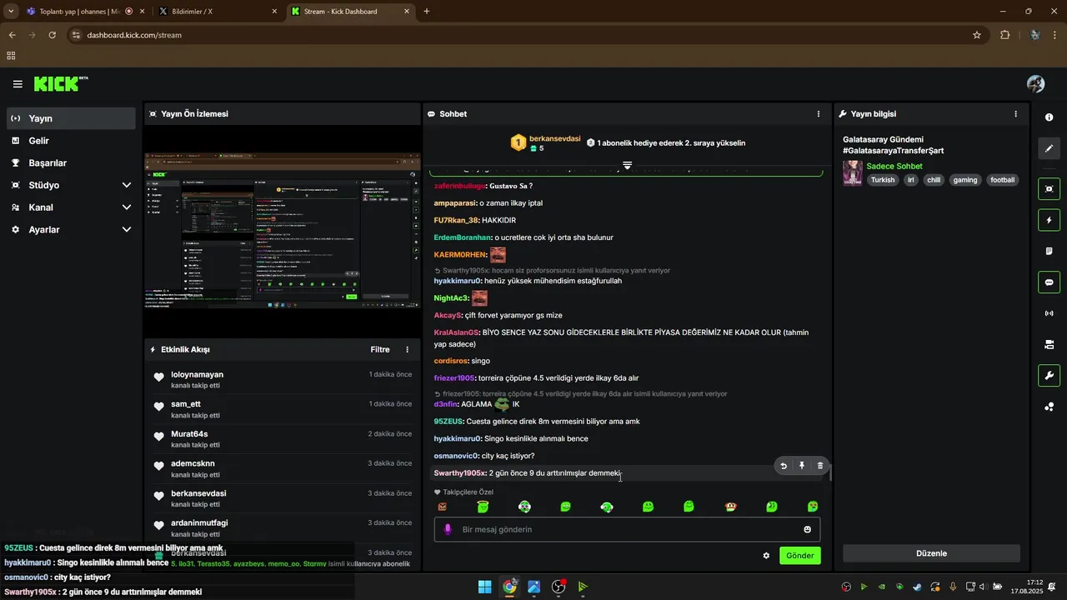Click the Kick logo

pyautogui.click(x=60, y=84)
